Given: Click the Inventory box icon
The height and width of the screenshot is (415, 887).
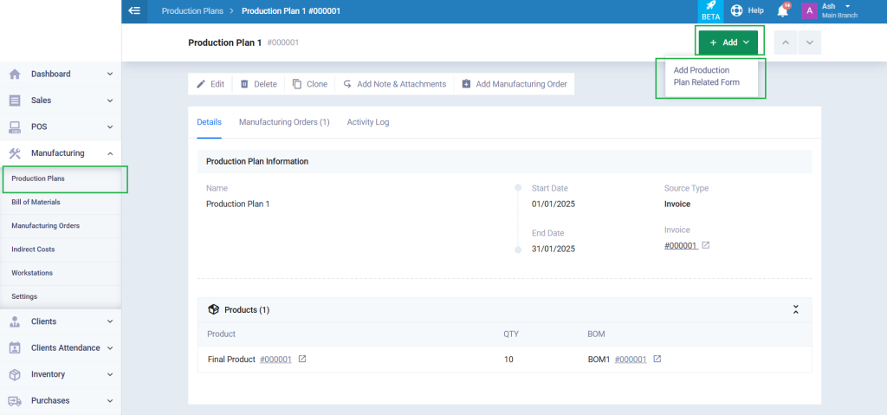Looking at the screenshot, I should [x=15, y=374].
